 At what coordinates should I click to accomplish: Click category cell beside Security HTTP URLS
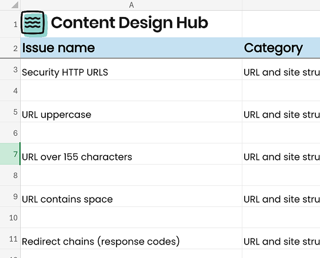pyautogui.click(x=281, y=69)
